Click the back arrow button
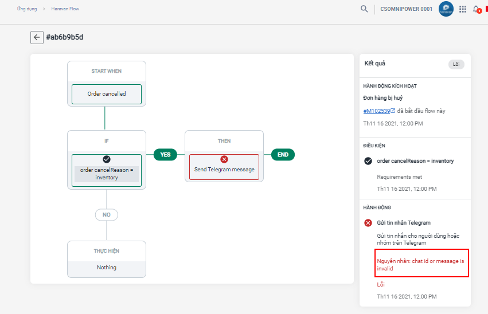Screen dimensions: 488x314 pyautogui.click(x=37, y=37)
